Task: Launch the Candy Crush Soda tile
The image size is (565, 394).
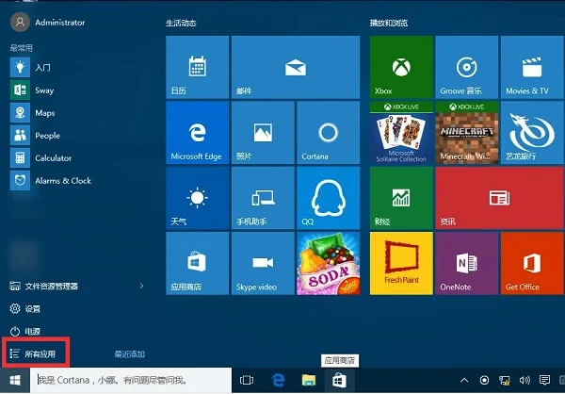Action: pyautogui.click(x=328, y=263)
